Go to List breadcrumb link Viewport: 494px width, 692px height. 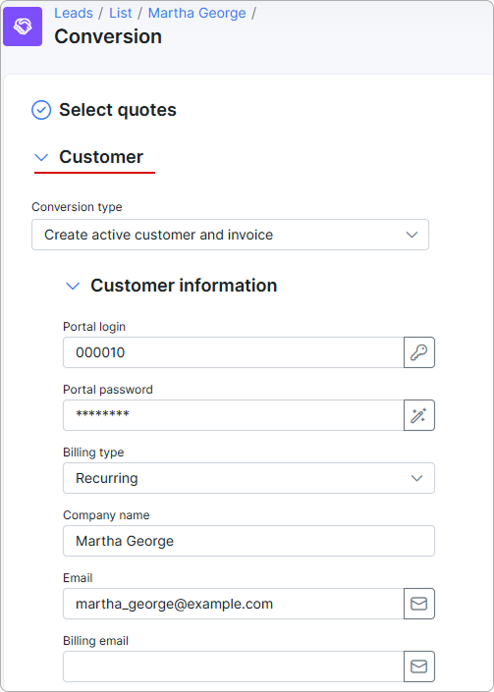click(x=121, y=13)
